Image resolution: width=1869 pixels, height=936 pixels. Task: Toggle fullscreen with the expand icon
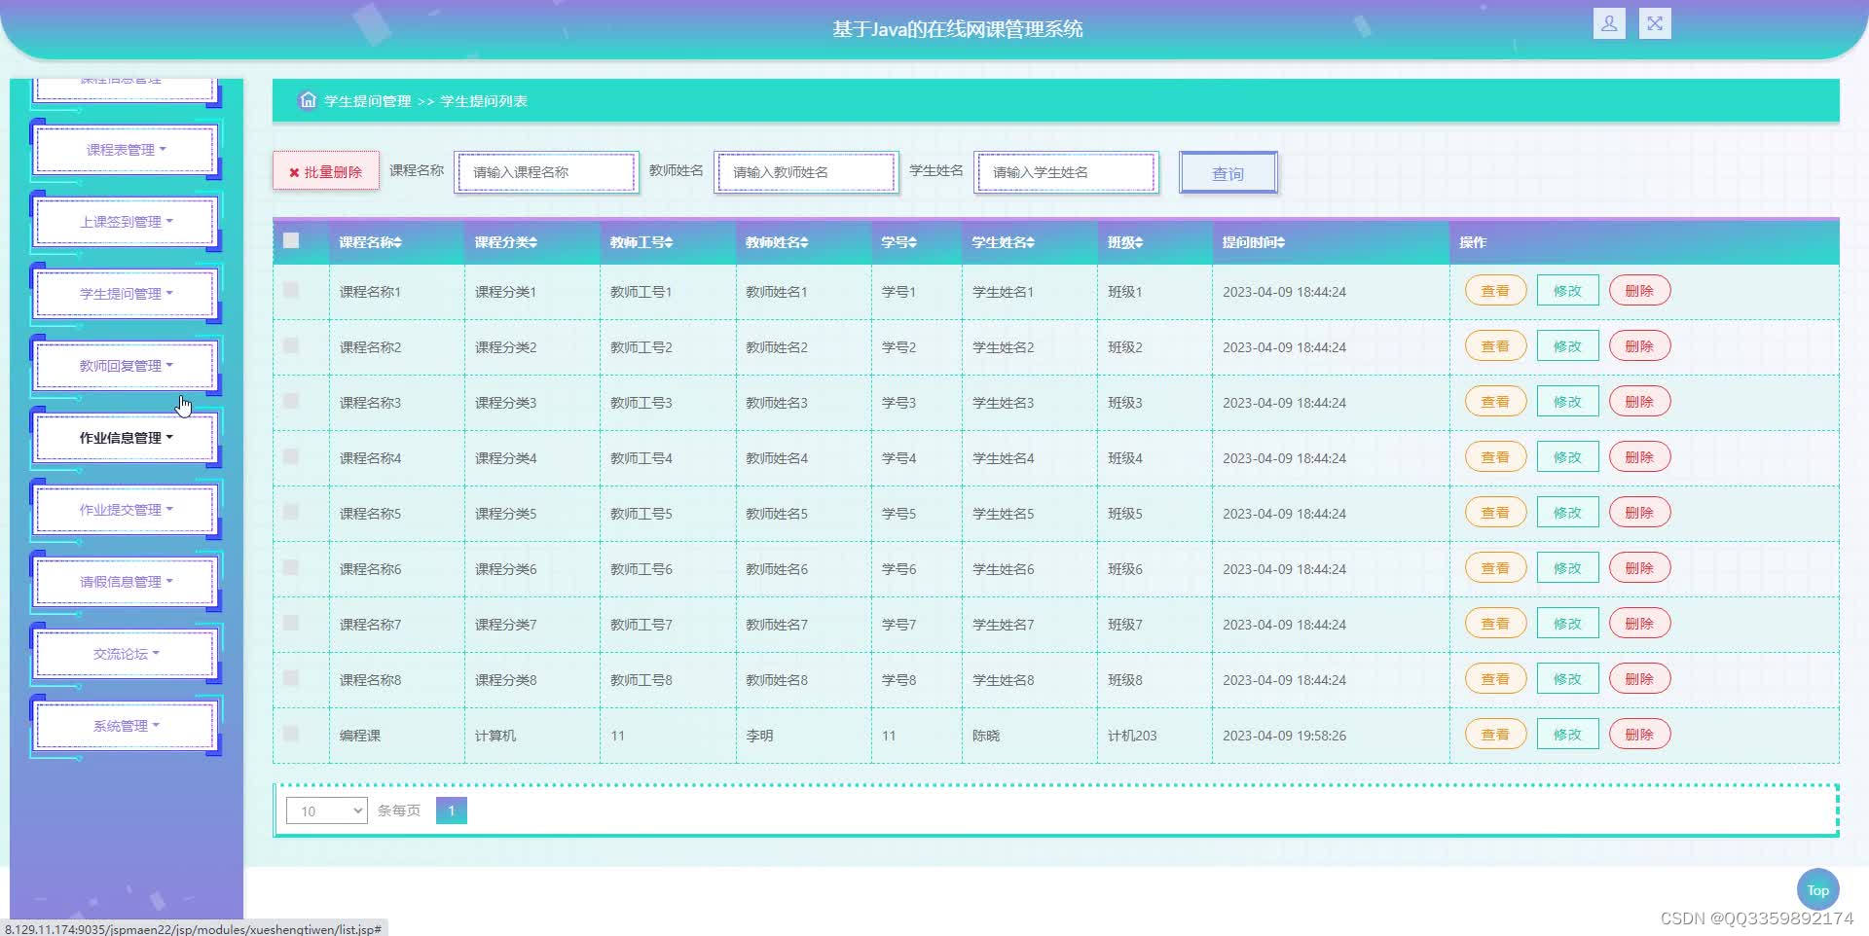(x=1655, y=23)
